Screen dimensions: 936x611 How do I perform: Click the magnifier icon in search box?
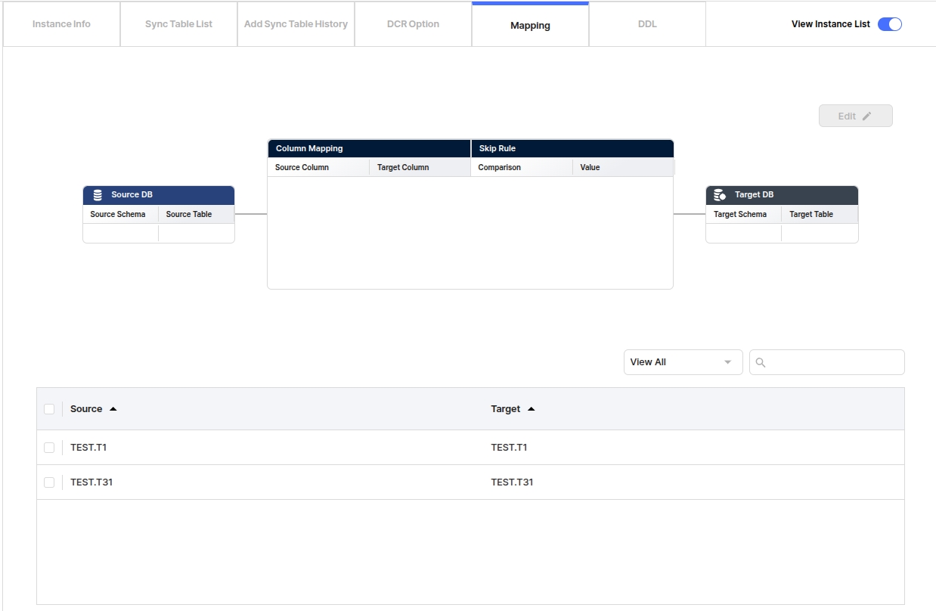click(761, 363)
